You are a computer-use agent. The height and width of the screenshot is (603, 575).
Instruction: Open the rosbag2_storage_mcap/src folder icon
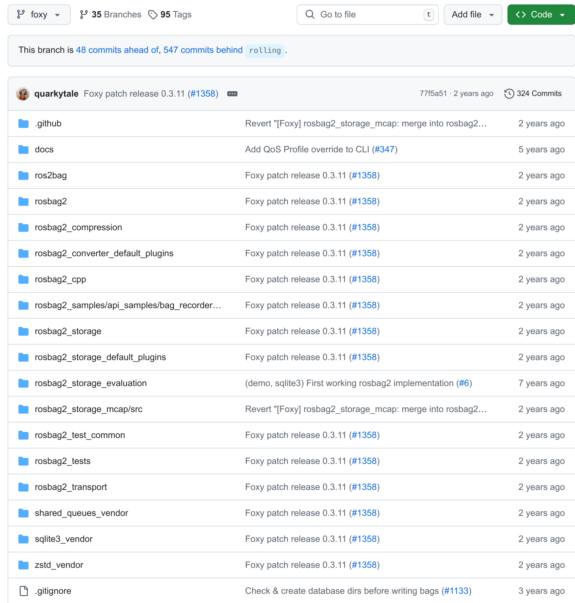[23, 409]
